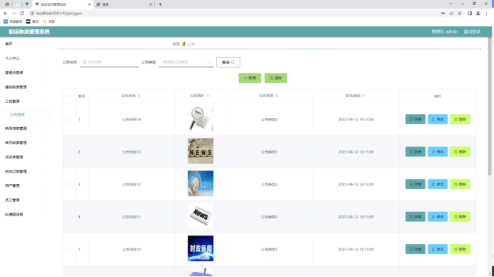Open a new browser tab with plus icon
This screenshot has height=277, width=494.
(161, 4)
